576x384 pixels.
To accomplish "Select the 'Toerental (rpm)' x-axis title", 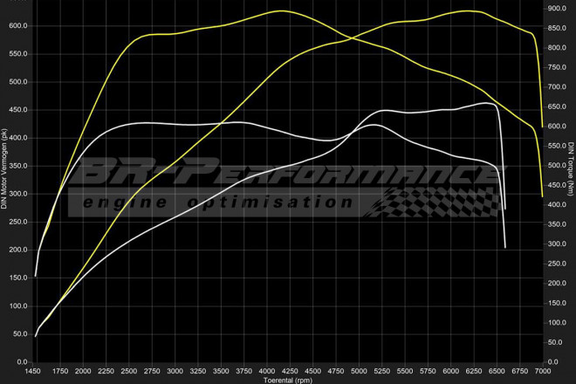I will 289,380.
